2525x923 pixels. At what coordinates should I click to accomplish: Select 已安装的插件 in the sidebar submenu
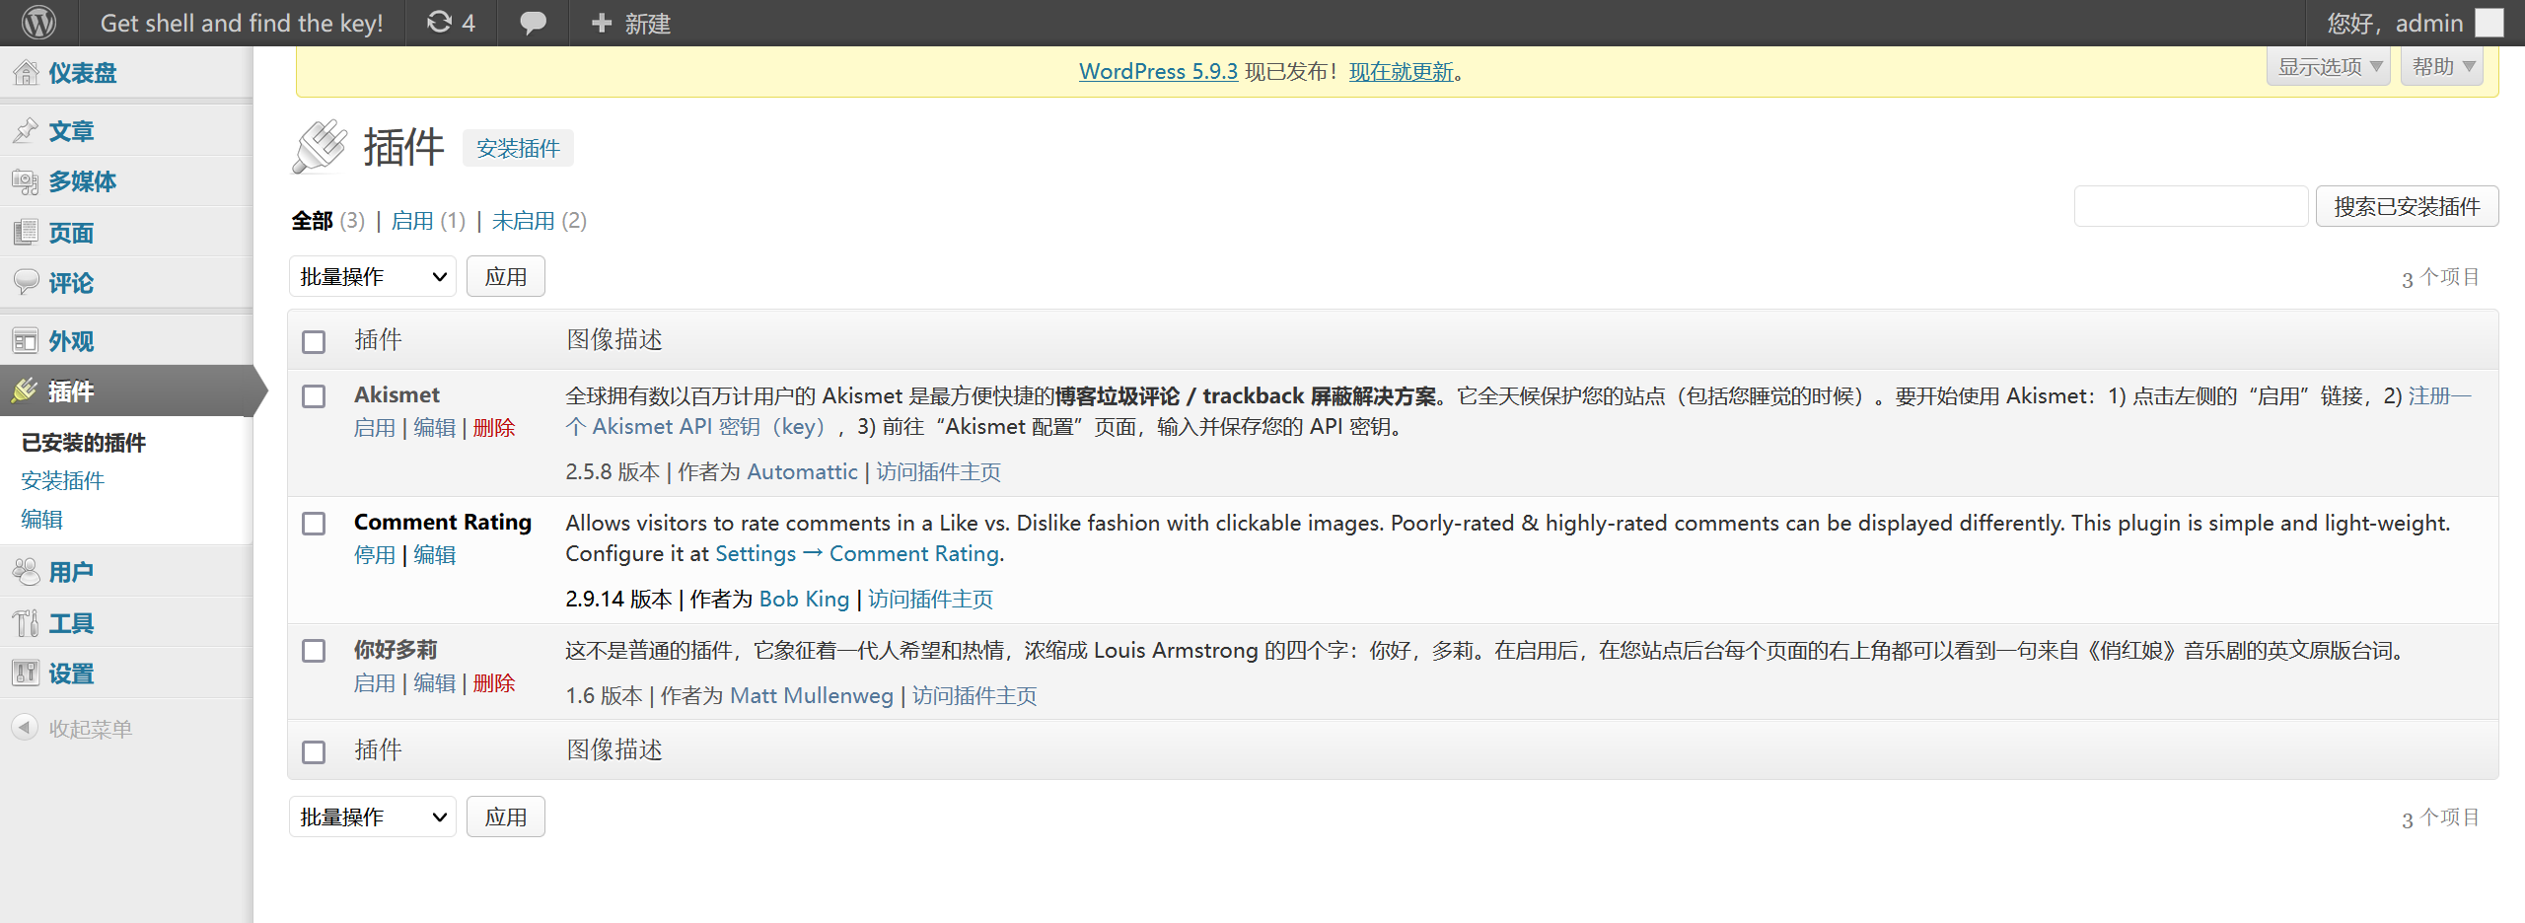[x=83, y=443]
